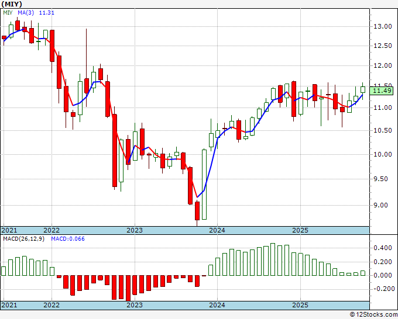
Task: Click the tall green recovery candle before 2024
Action: 204,185
